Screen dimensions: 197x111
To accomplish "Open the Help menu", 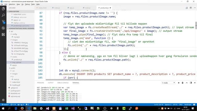I will point(38,4).
